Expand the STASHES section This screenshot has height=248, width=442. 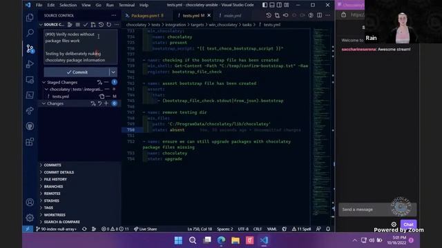click(x=52, y=200)
